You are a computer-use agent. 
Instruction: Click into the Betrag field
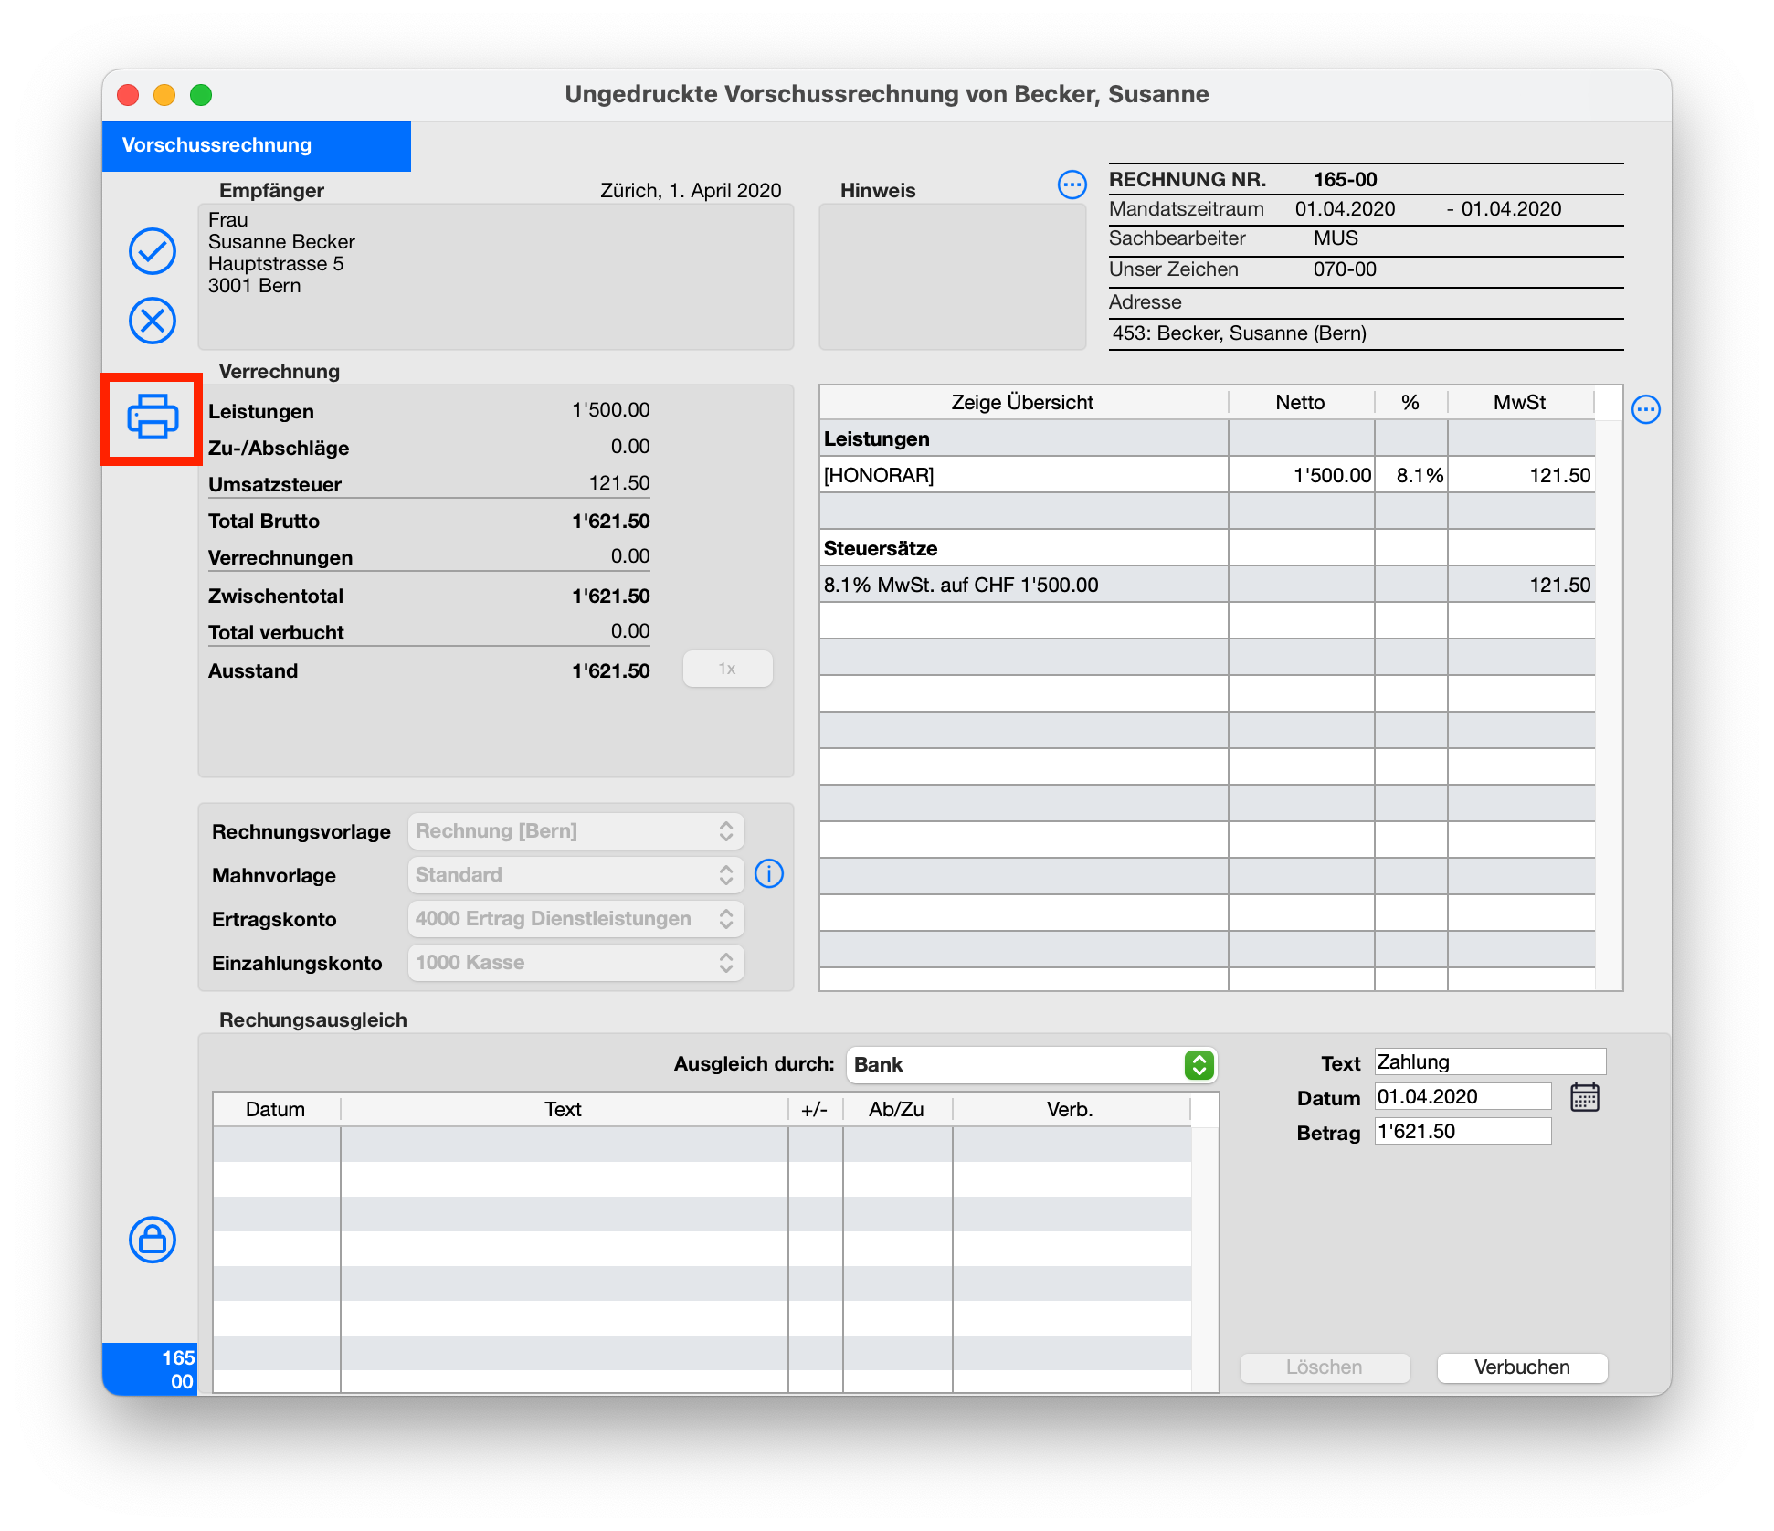coord(1462,1131)
